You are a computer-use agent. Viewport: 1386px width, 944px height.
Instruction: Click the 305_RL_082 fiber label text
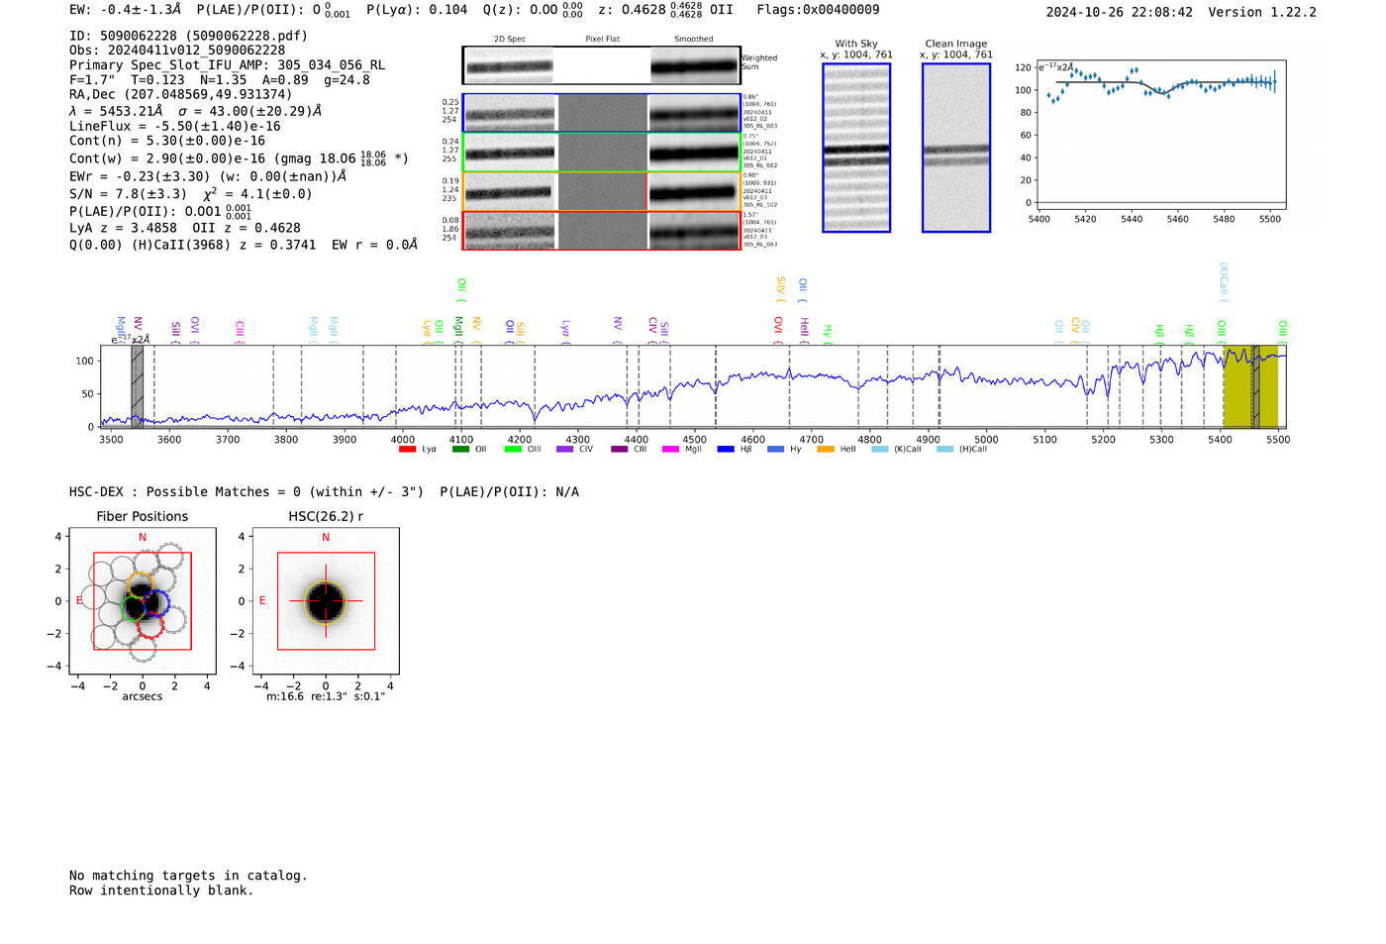tap(760, 165)
